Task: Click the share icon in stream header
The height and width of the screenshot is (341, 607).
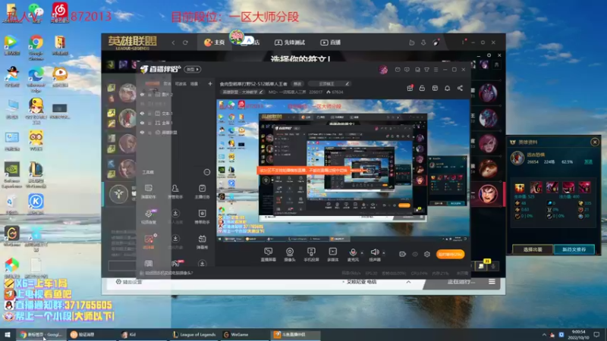Action: click(460, 88)
